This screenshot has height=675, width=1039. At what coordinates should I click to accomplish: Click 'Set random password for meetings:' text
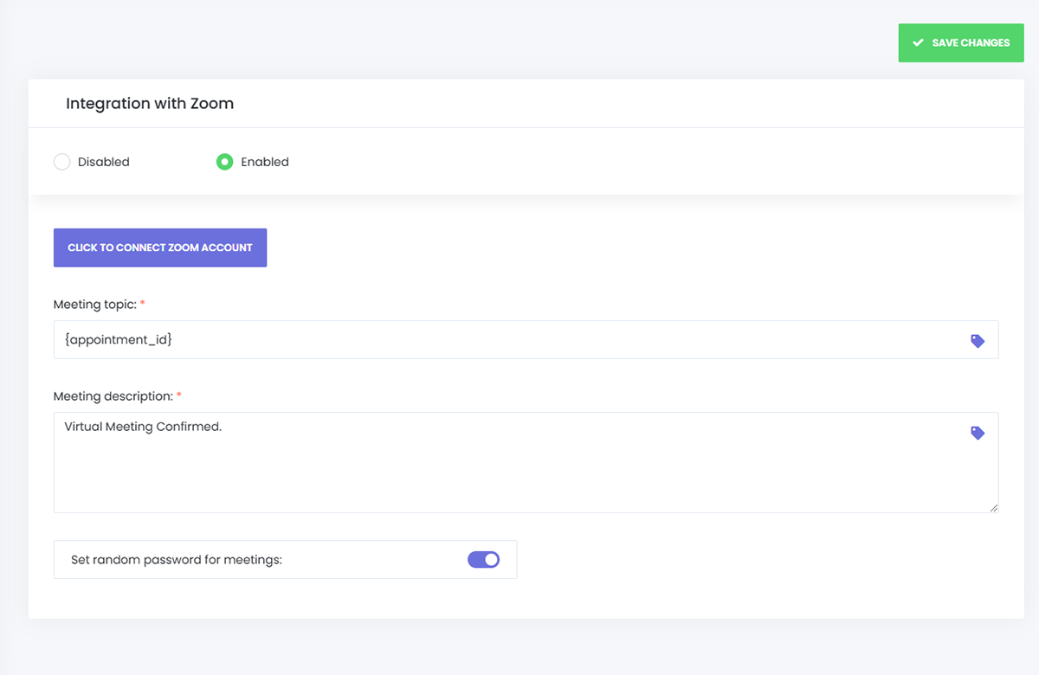pos(177,560)
